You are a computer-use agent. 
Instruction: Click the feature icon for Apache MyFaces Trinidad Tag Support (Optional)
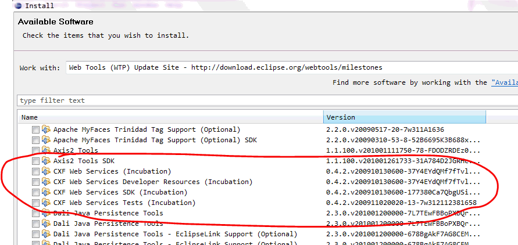pyautogui.click(x=45, y=129)
